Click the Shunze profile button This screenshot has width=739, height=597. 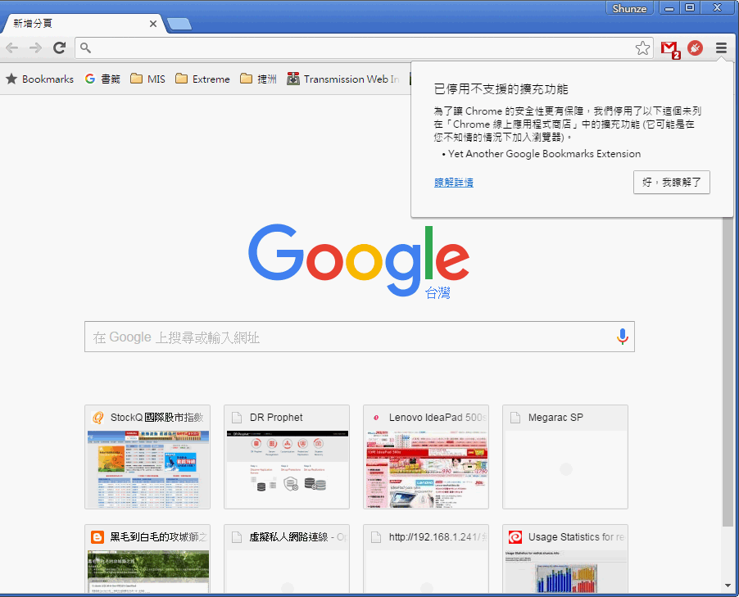(629, 8)
